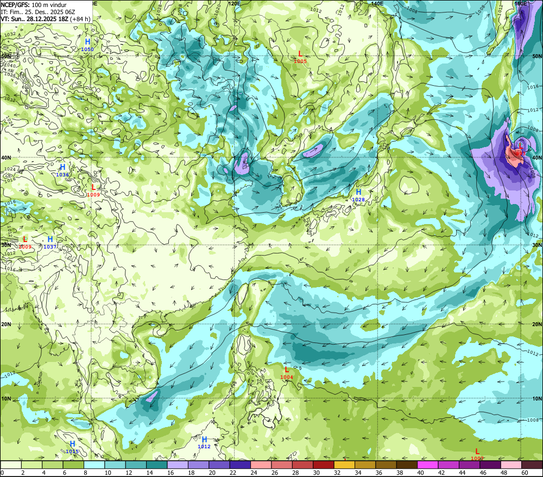This screenshot has width=543, height=477.
Task: Select the L 1009 marker below H 1036
Action: pos(93,190)
